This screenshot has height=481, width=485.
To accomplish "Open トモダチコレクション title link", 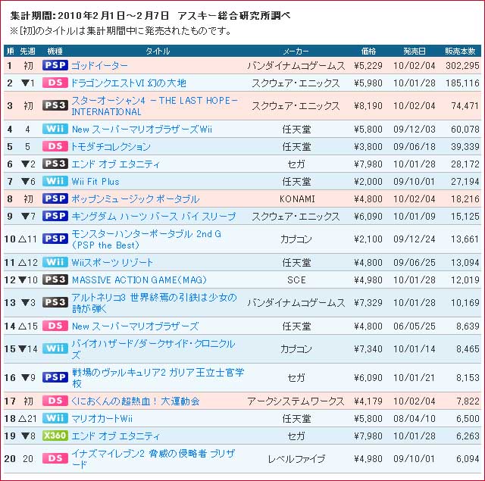I will tap(111, 146).
